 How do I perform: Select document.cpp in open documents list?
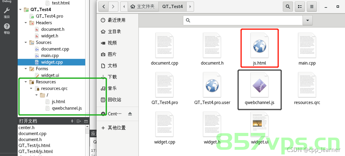point(32,134)
